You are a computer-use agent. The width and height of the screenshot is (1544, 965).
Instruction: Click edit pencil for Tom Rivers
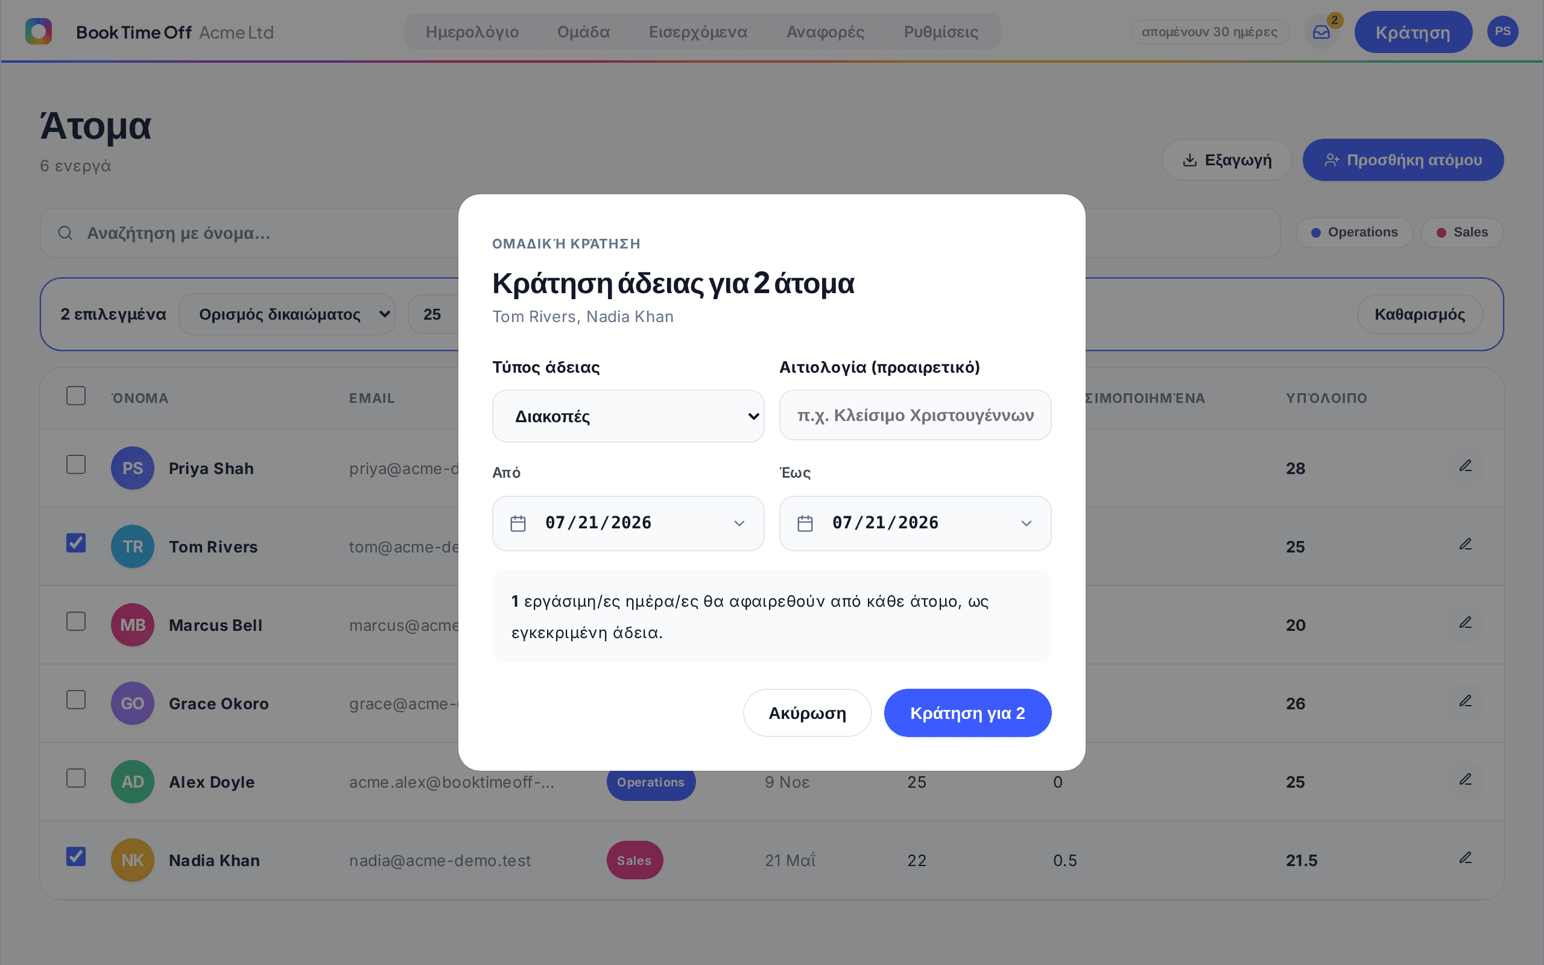pos(1466,545)
